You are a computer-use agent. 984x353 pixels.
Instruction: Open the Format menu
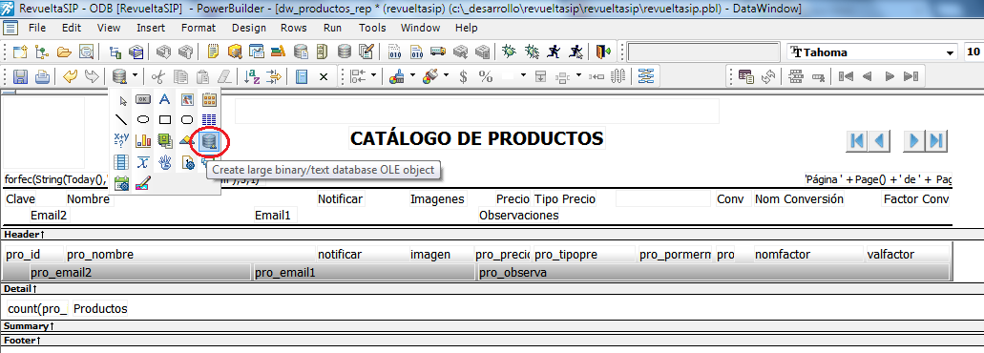pyautogui.click(x=199, y=28)
